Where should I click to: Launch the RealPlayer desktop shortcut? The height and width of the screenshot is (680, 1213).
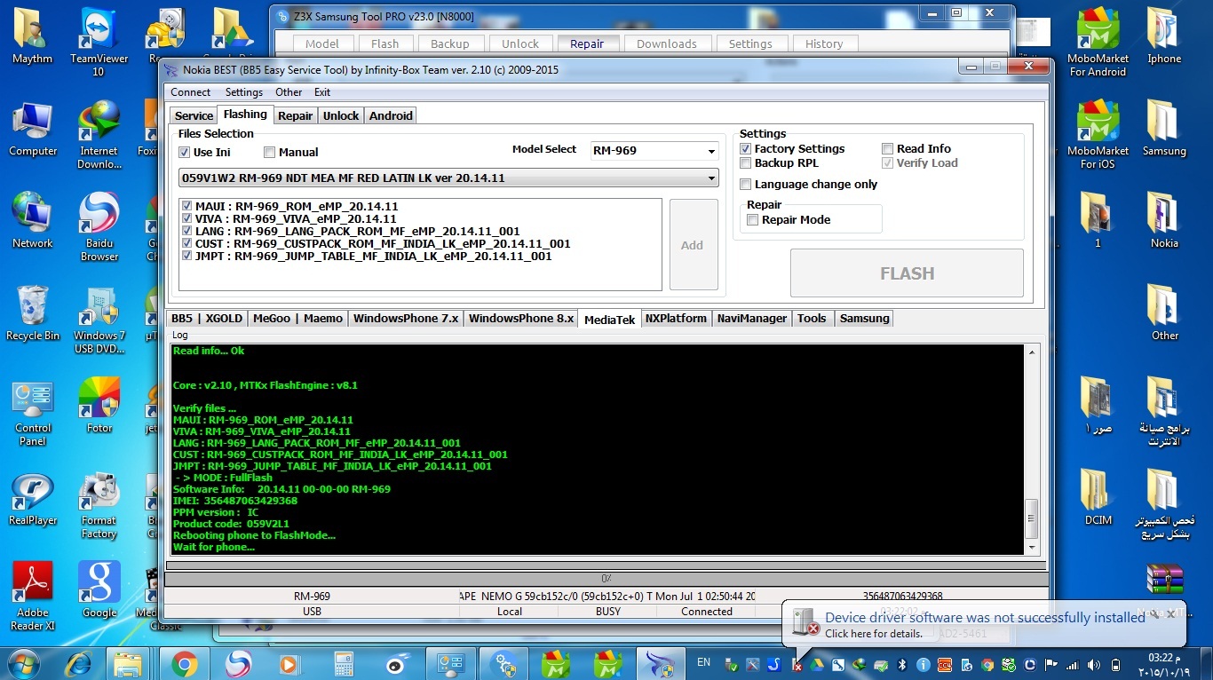(x=33, y=498)
